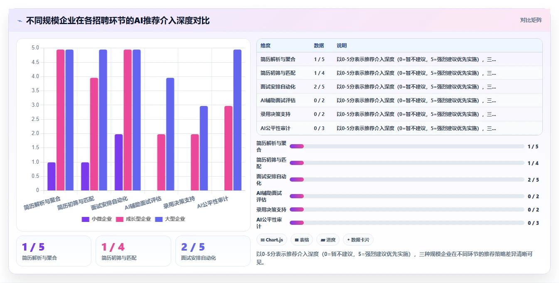Click the 录用决策支持 progress bar
The height and width of the screenshot is (283, 559).
point(407,209)
